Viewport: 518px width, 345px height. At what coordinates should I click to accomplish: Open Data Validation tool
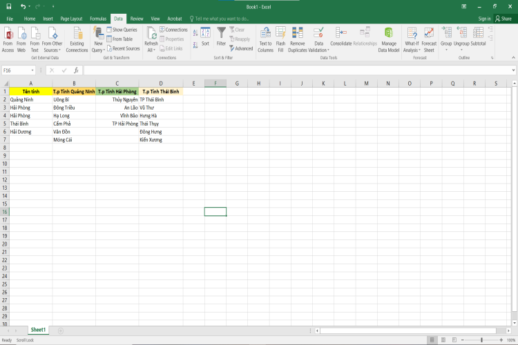(x=319, y=39)
